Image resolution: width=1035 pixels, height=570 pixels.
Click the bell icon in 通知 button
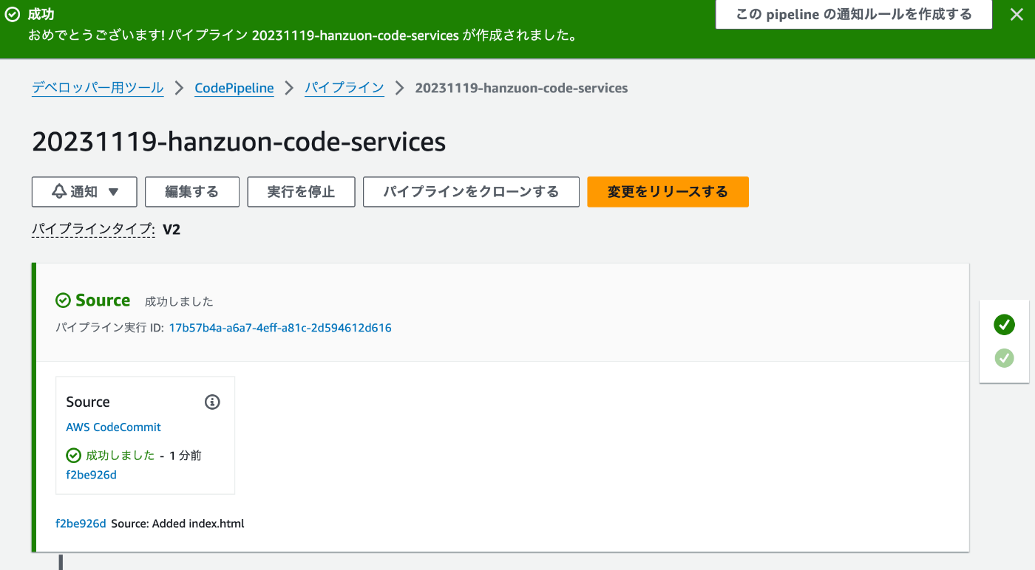[x=59, y=191]
